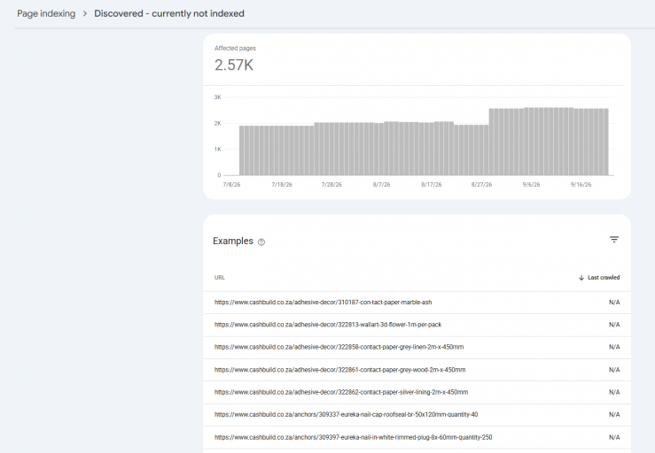This screenshot has width=655, height=453.
Task: Click the URL column header
Action: (x=220, y=278)
